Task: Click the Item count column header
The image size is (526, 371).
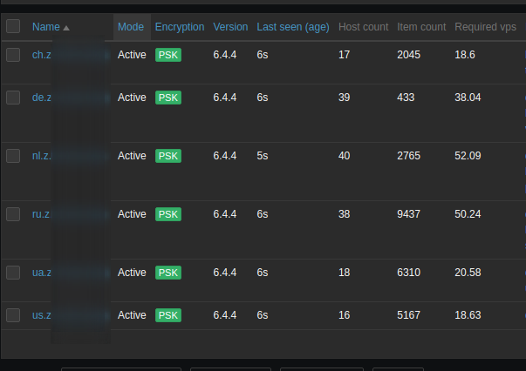Action: coord(421,27)
